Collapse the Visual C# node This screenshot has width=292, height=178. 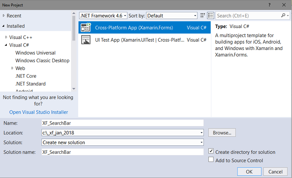(6, 45)
